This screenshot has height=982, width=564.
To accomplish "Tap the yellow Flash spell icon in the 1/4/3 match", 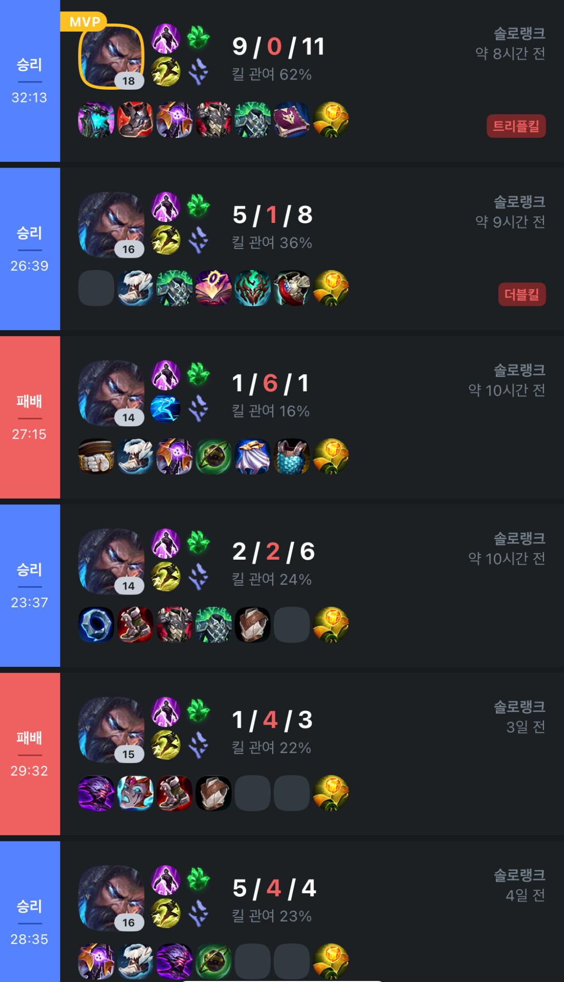I will pyautogui.click(x=166, y=746).
